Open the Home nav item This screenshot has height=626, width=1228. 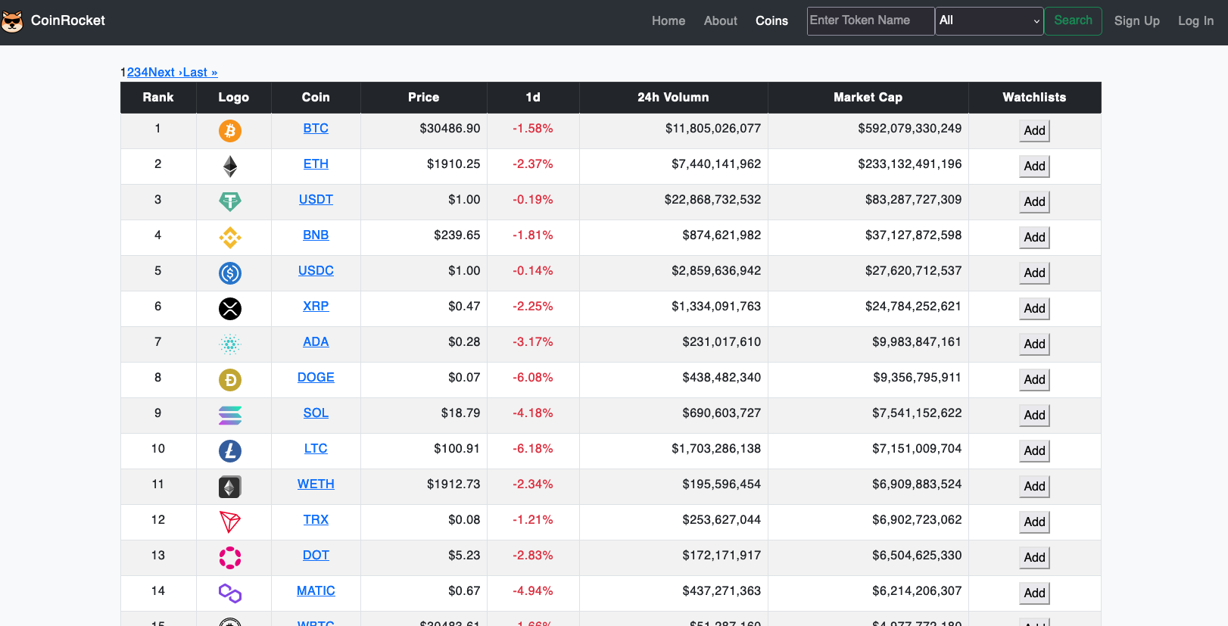point(668,21)
